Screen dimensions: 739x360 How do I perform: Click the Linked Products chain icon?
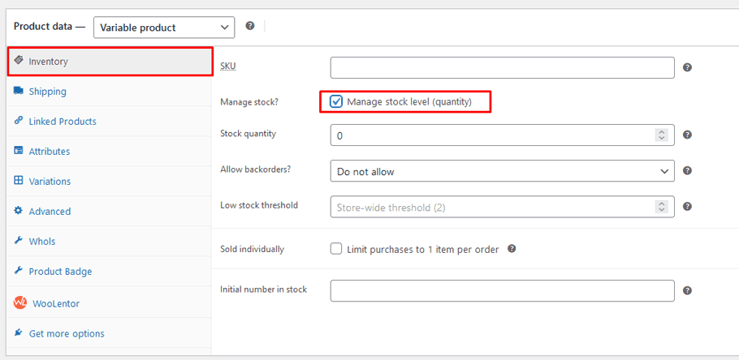[x=19, y=121]
